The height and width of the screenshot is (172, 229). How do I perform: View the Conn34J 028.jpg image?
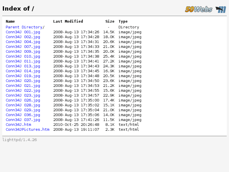[x=23, y=105]
